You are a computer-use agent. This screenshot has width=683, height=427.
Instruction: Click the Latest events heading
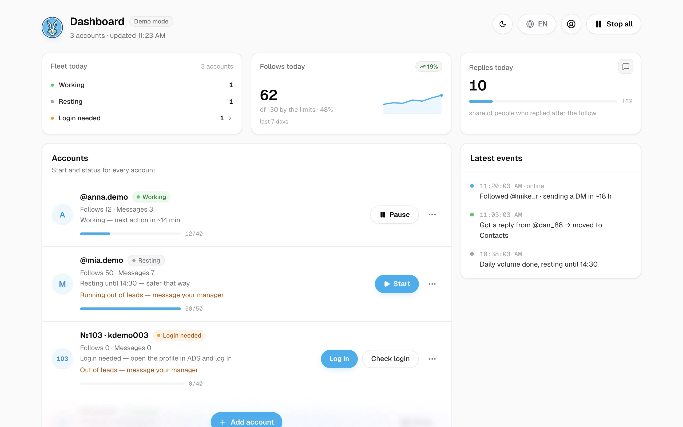[x=496, y=158]
